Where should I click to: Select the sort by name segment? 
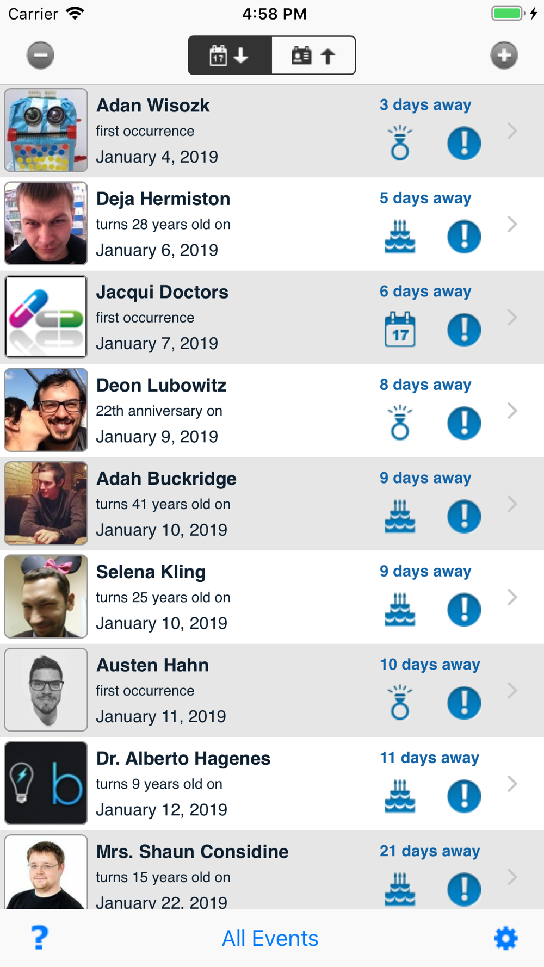click(313, 55)
